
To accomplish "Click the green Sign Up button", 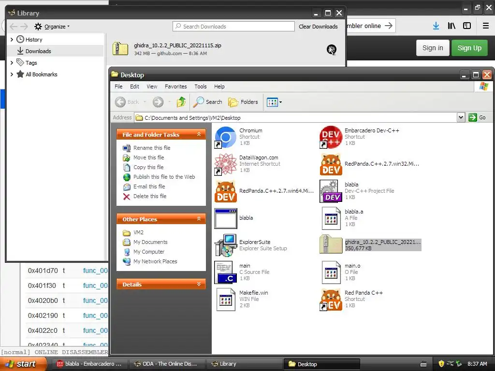I will point(469,48).
